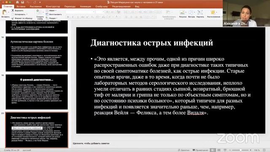Save the presentation with the floppy icon
270x152 pixels.
pos(22,2)
